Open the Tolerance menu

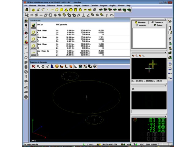tap(51, 6)
